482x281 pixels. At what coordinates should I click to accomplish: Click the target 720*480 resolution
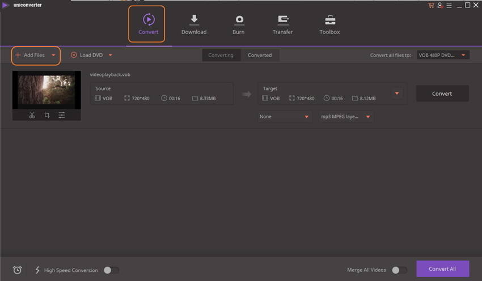coord(306,99)
